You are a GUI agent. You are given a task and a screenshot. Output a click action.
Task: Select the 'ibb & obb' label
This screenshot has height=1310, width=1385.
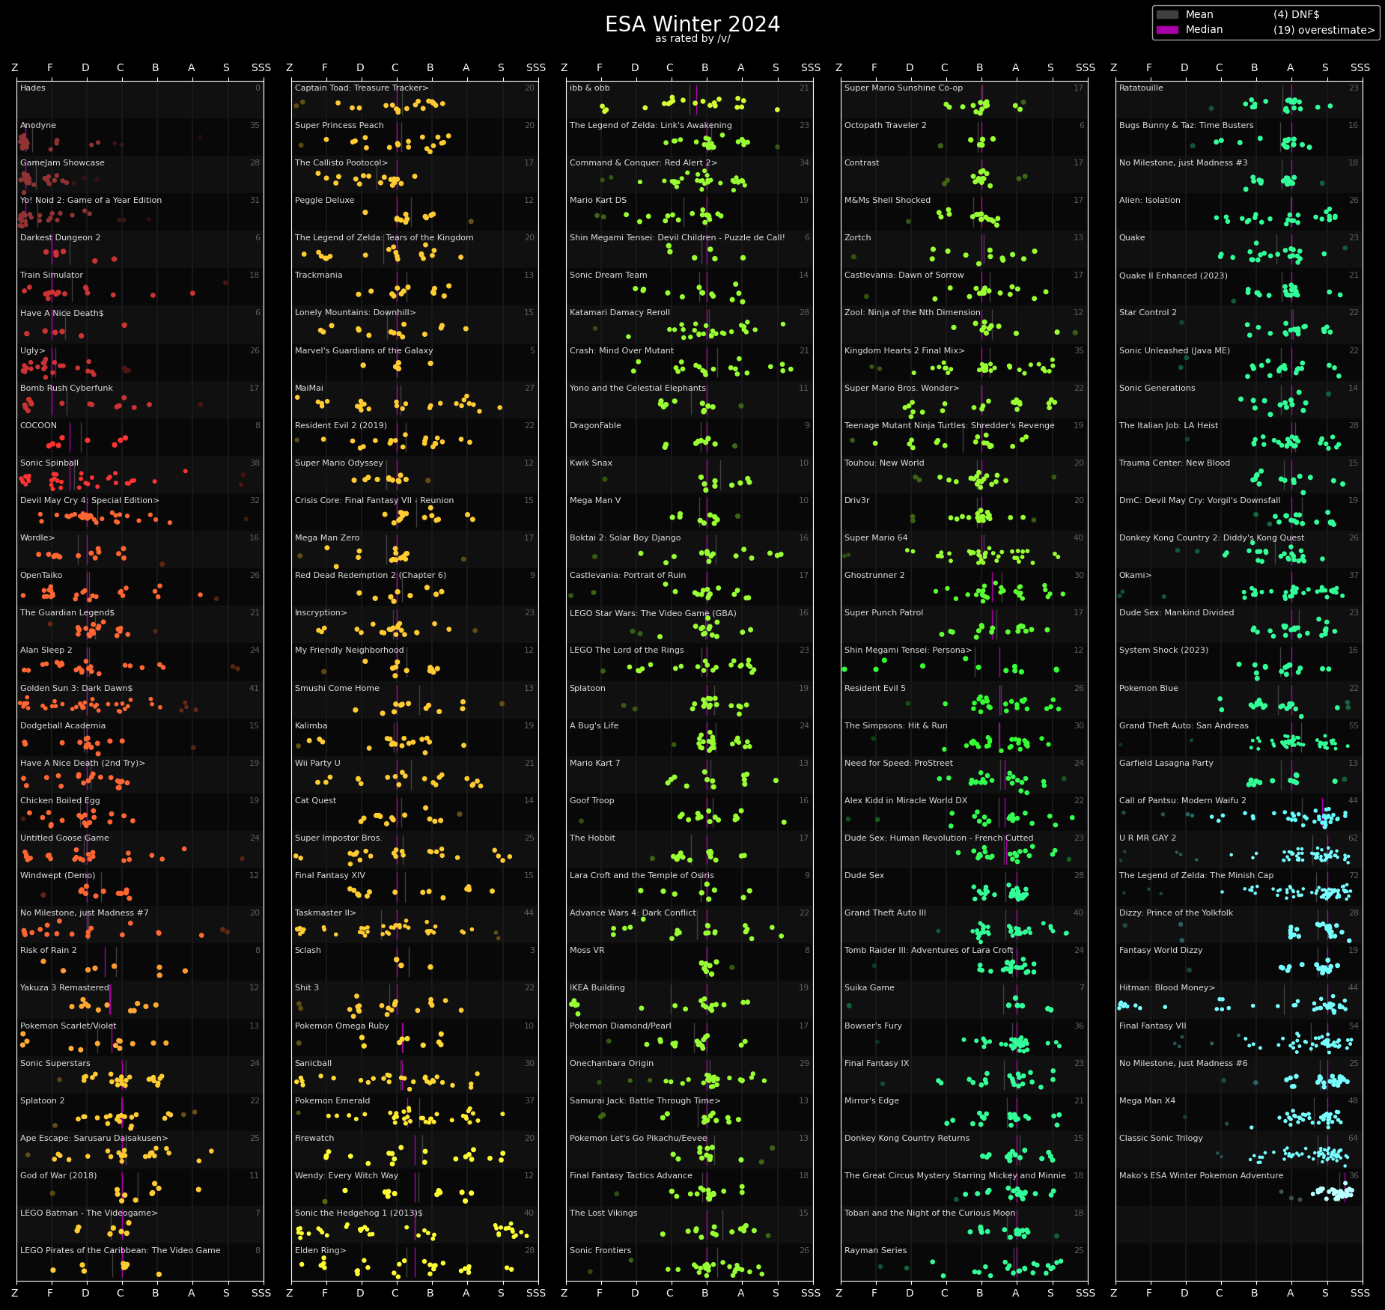tap(589, 88)
